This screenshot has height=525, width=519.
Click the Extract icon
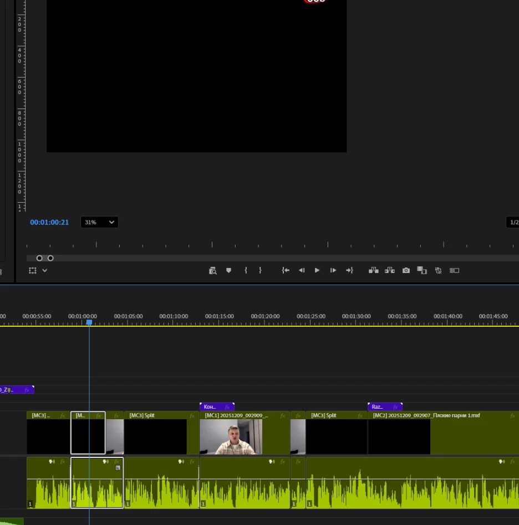click(x=390, y=270)
